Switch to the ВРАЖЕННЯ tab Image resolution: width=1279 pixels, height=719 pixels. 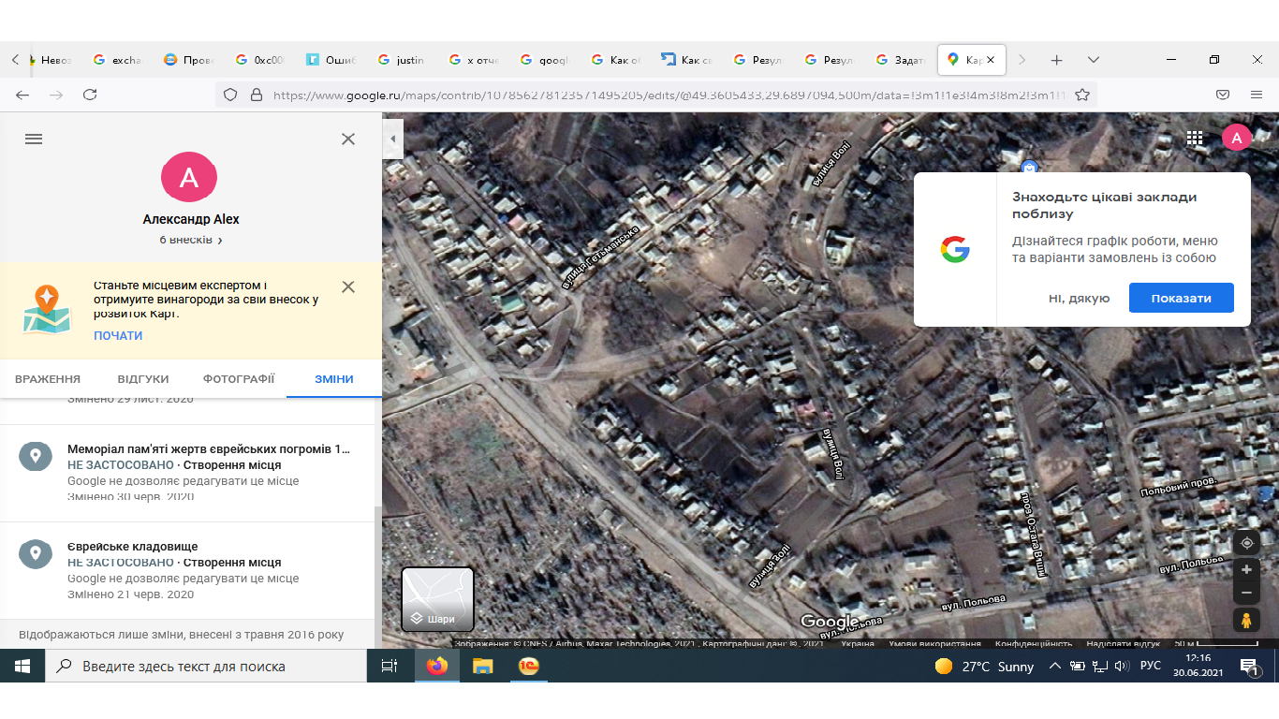coord(48,379)
